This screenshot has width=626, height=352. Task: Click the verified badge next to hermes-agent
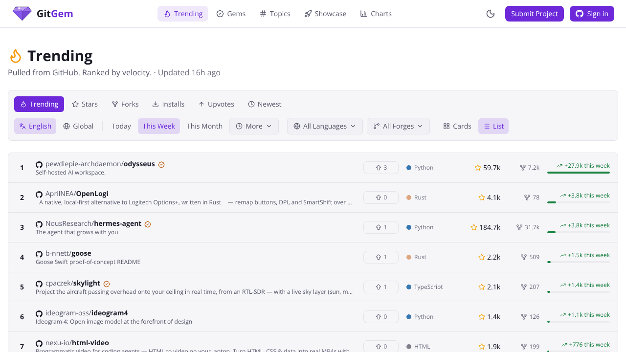pyautogui.click(x=148, y=224)
